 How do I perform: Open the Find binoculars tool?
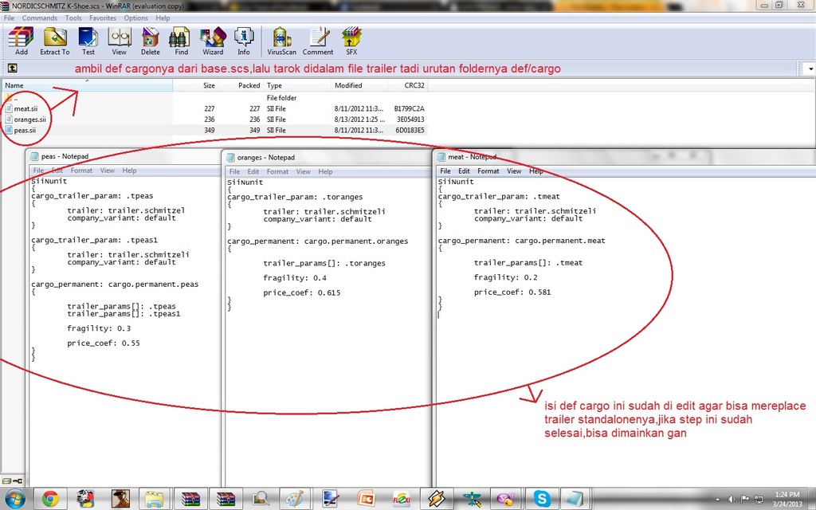pyautogui.click(x=181, y=40)
